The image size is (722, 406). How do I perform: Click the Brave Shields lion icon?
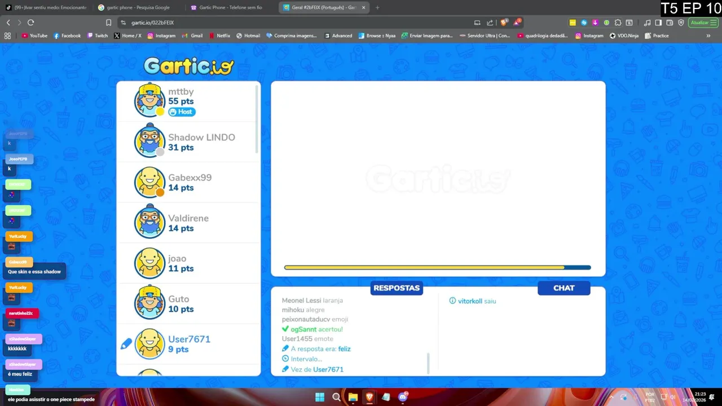pyautogui.click(x=504, y=23)
